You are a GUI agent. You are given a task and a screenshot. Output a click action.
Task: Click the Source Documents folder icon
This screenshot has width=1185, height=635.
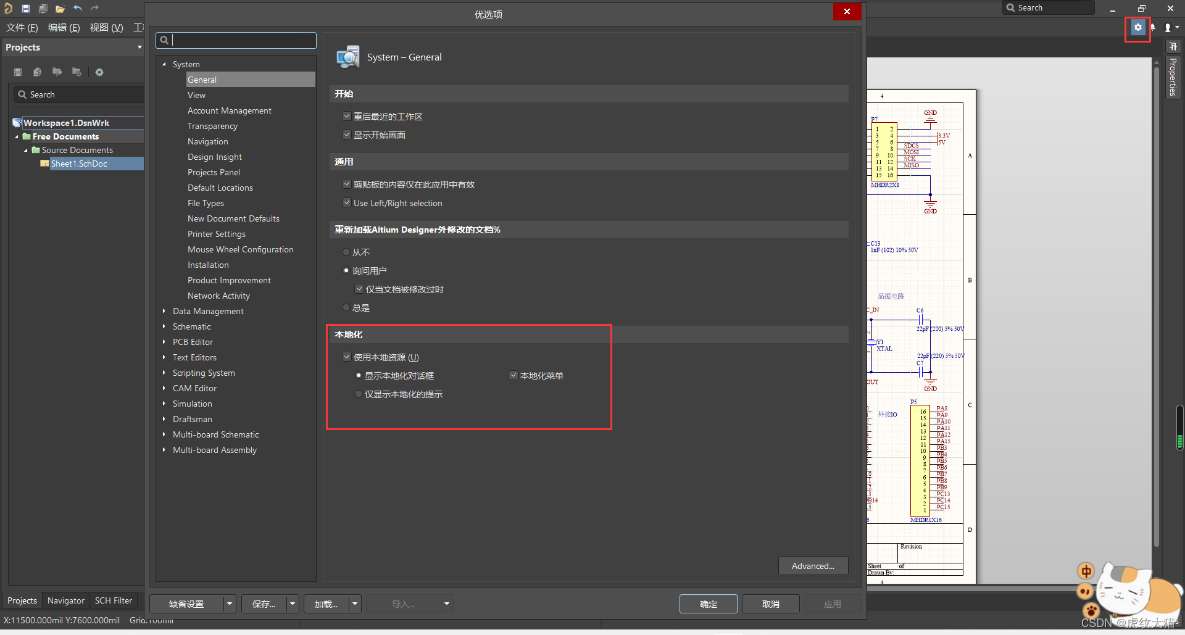click(x=36, y=150)
